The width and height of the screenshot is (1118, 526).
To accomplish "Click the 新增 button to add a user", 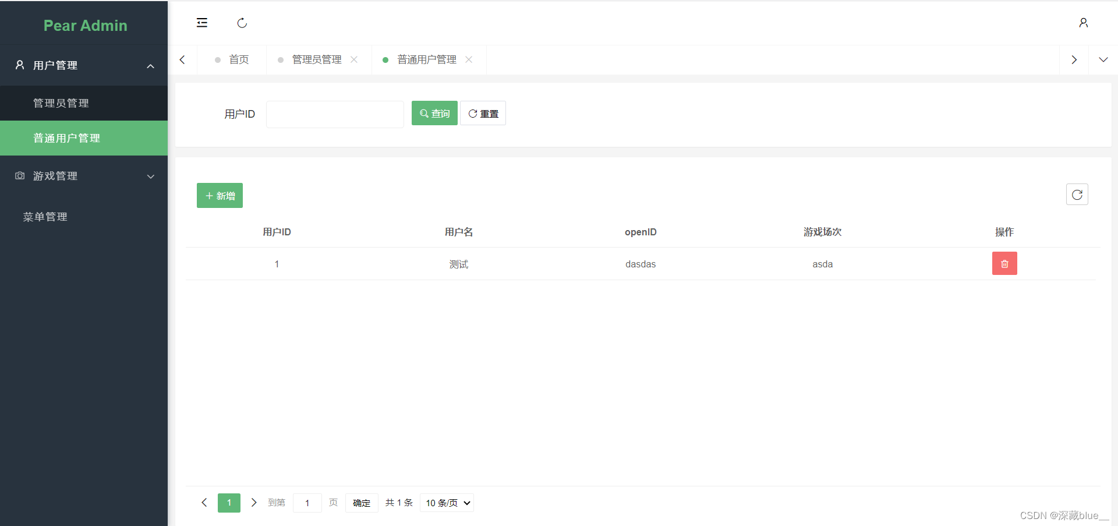I will pyautogui.click(x=220, y=195).
